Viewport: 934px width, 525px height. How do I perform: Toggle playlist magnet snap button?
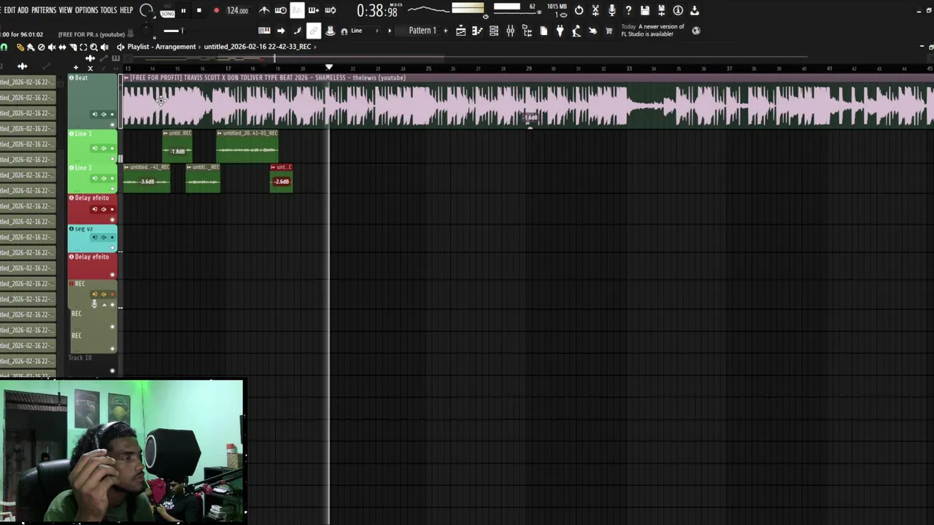click(x=4, y=47)
